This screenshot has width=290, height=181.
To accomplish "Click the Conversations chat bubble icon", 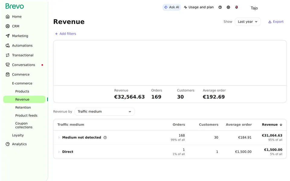I will (8, 65).
